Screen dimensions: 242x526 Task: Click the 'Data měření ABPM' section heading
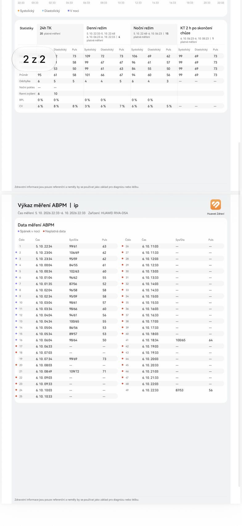click(x=36, y=225)
